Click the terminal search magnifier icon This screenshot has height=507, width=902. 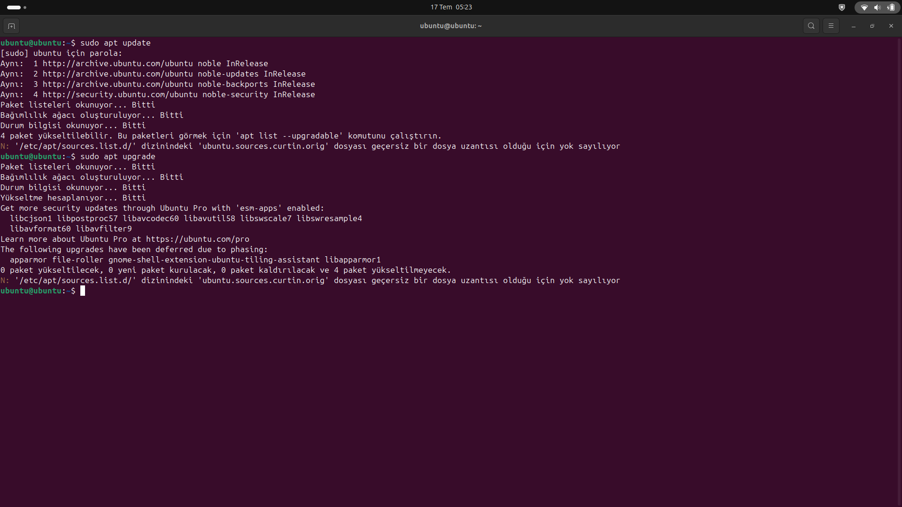[x=811, y=26]
